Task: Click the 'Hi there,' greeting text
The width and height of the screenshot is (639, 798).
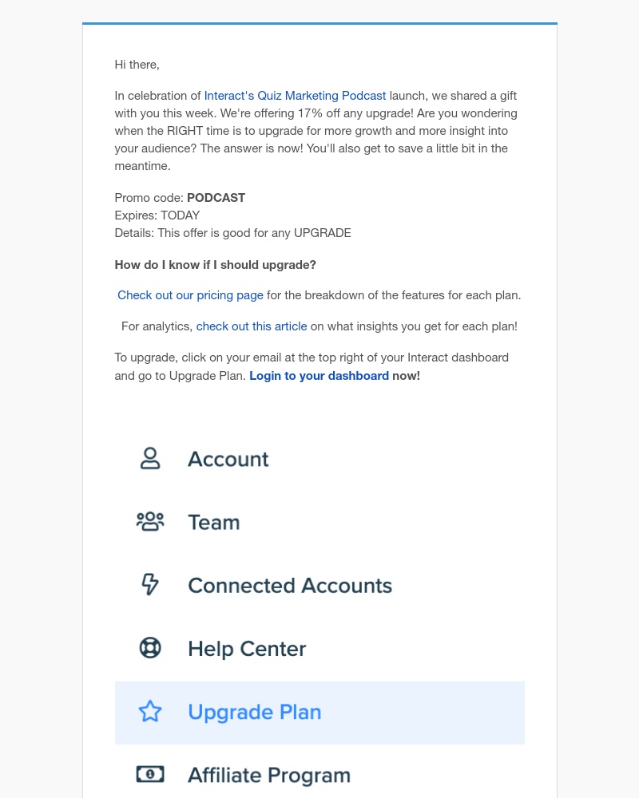Action: click(x=137, y=65)
